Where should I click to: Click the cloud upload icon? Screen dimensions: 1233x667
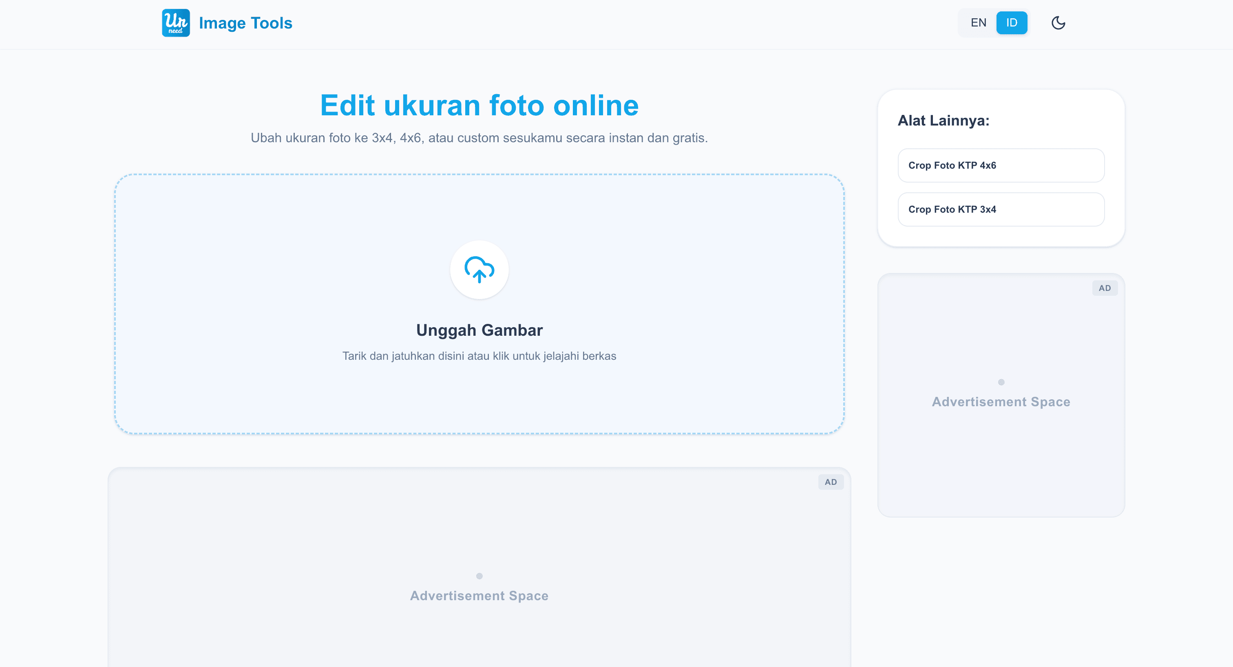[479, 269]
